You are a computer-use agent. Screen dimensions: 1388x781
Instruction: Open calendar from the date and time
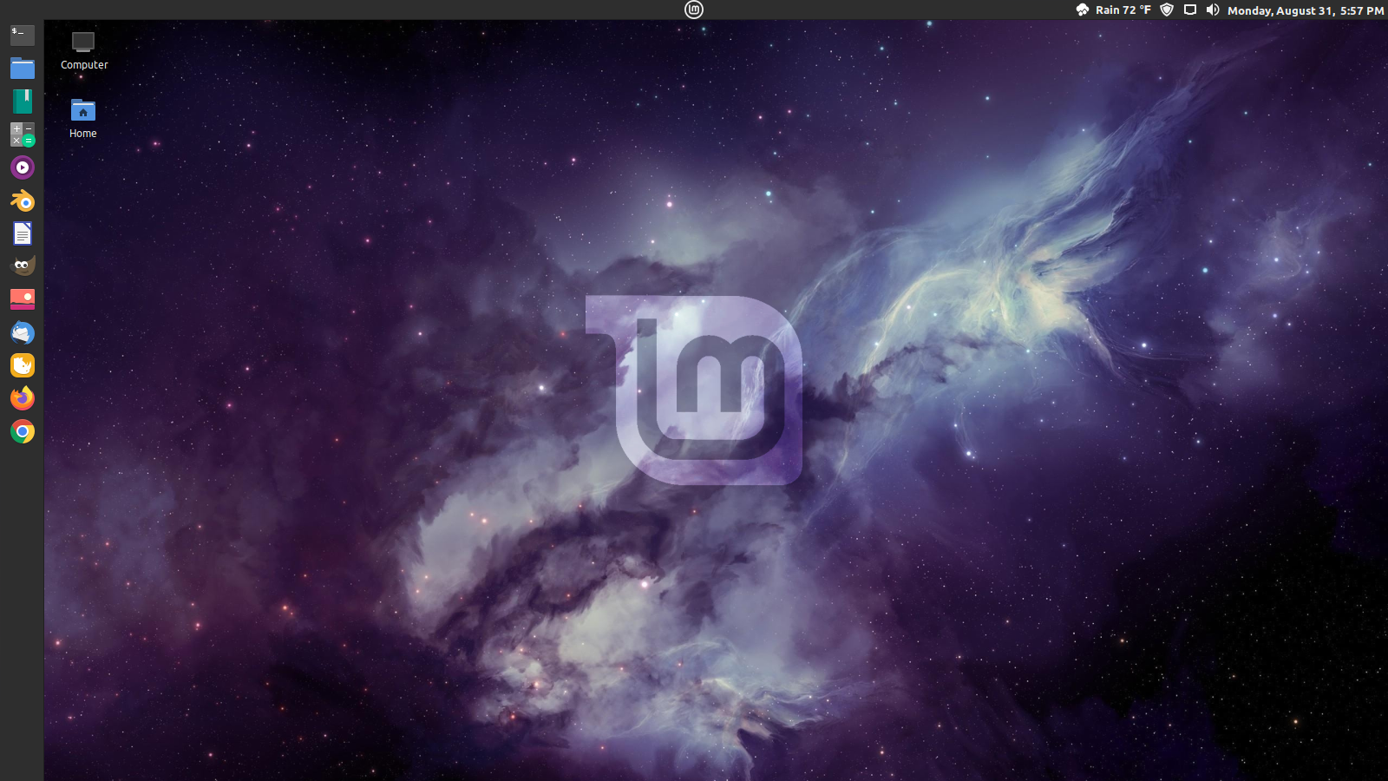click(1306, 10)
